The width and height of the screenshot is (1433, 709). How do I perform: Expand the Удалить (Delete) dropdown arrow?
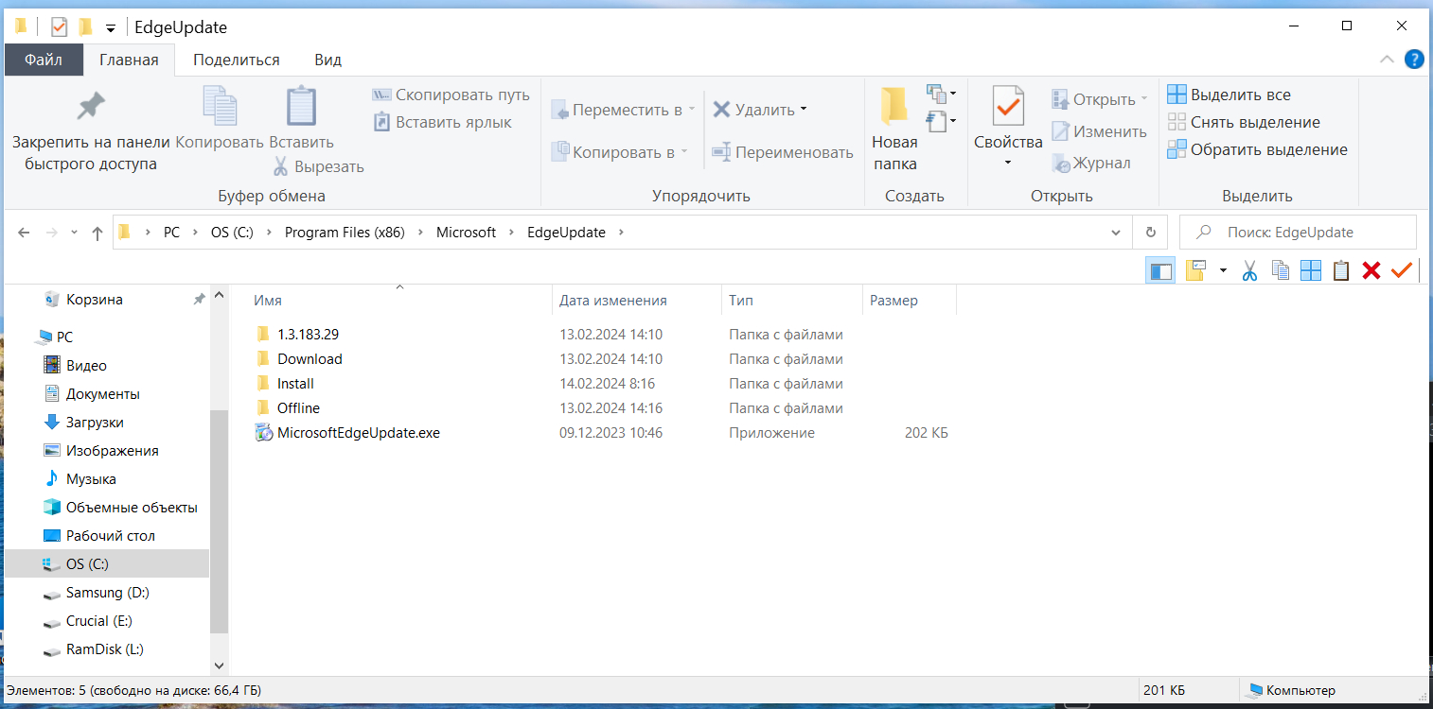coord(804,110)
